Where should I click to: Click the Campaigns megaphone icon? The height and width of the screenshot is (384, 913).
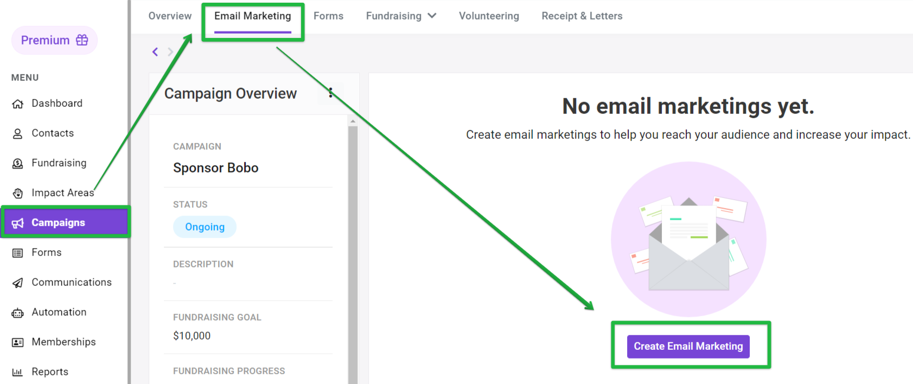(17, 223)
